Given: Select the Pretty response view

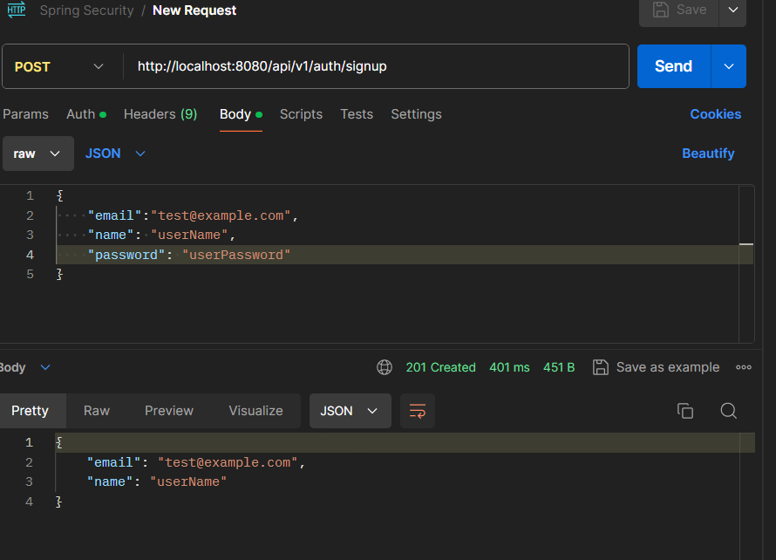Looking at the screenshot, I should click(31, 411).
